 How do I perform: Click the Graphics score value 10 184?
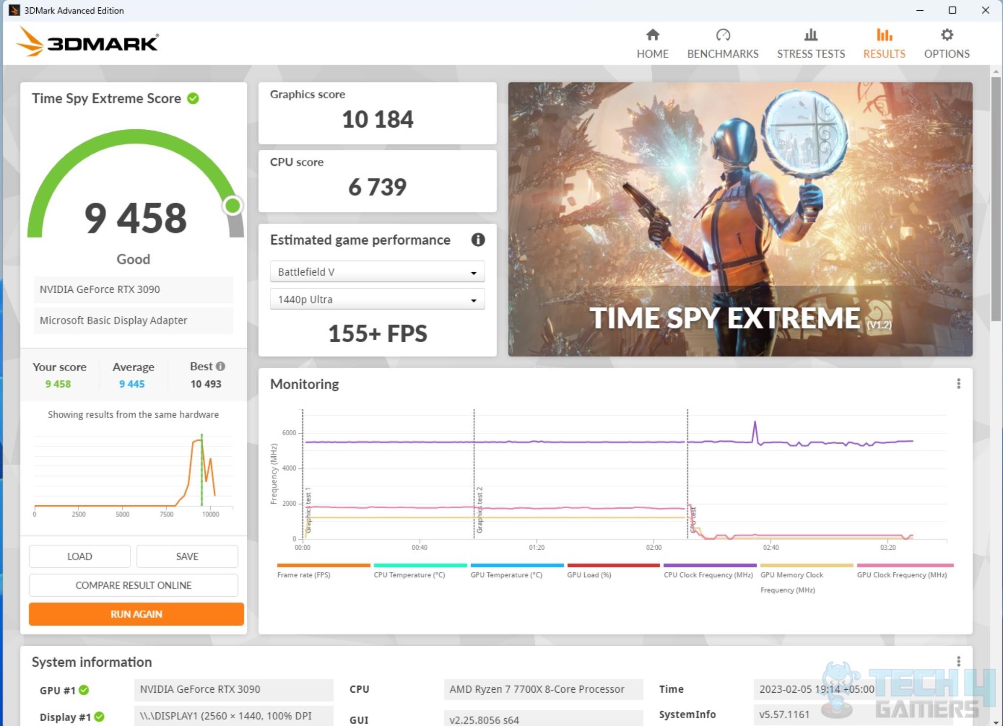point(377,119)
